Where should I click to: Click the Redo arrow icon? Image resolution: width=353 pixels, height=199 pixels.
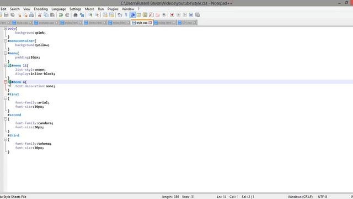tap(67, 15)
